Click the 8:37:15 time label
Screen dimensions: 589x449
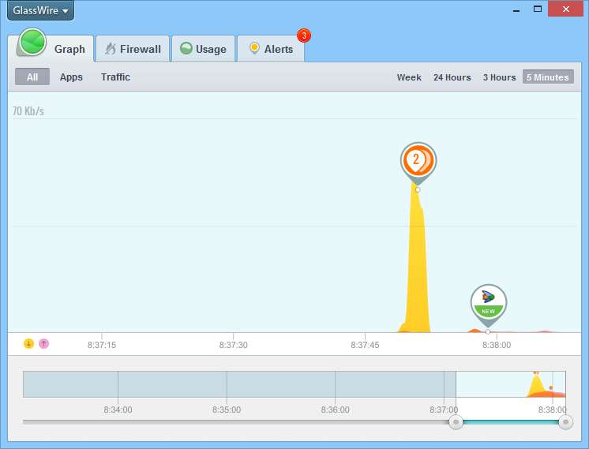coord(102,345)
